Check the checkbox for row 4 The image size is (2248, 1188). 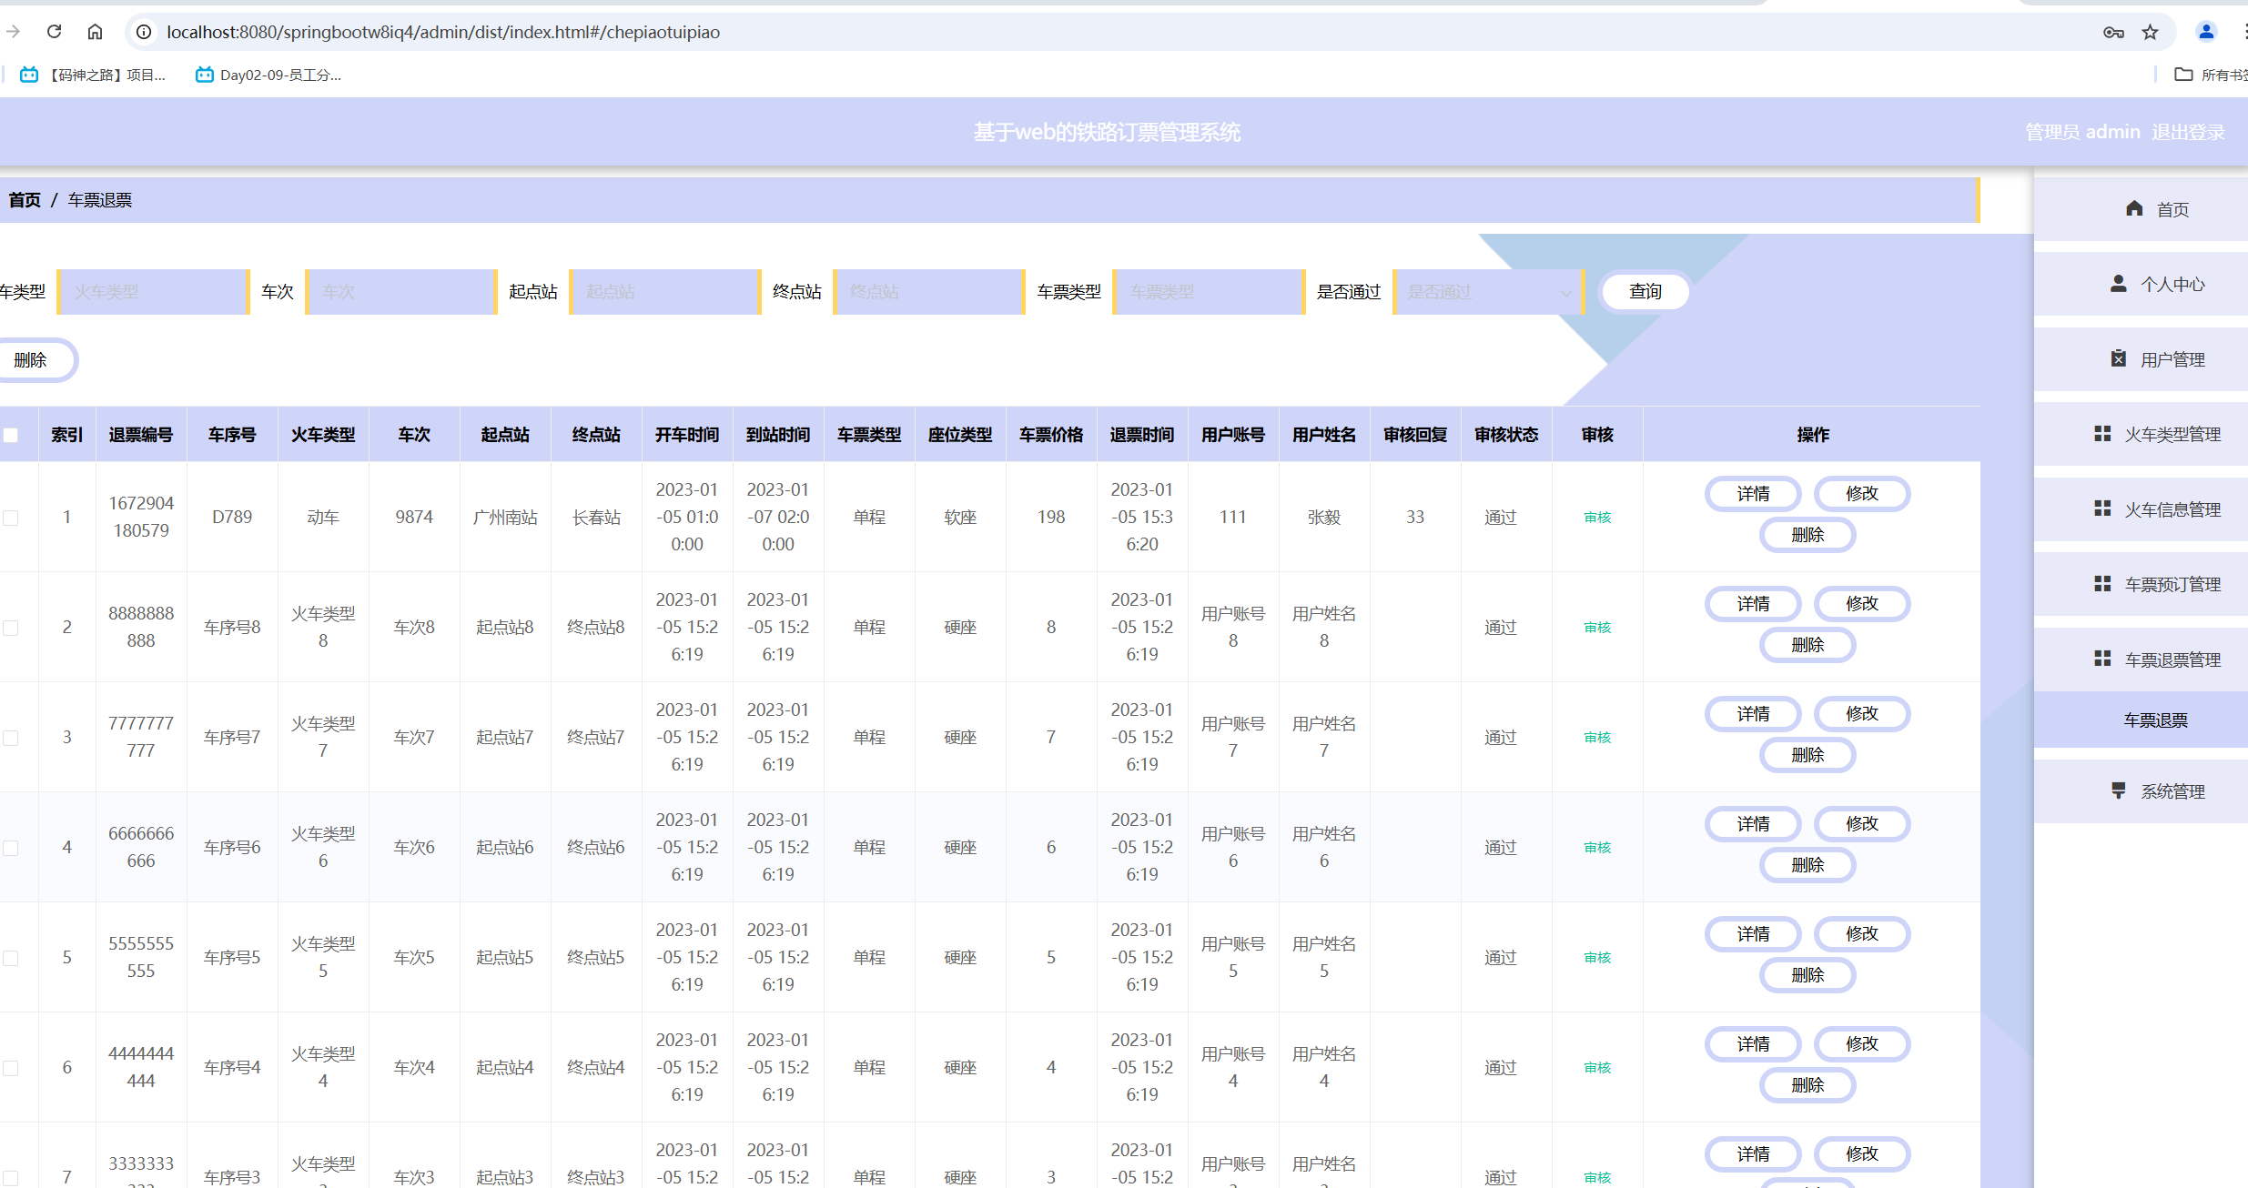coord(11,848)
